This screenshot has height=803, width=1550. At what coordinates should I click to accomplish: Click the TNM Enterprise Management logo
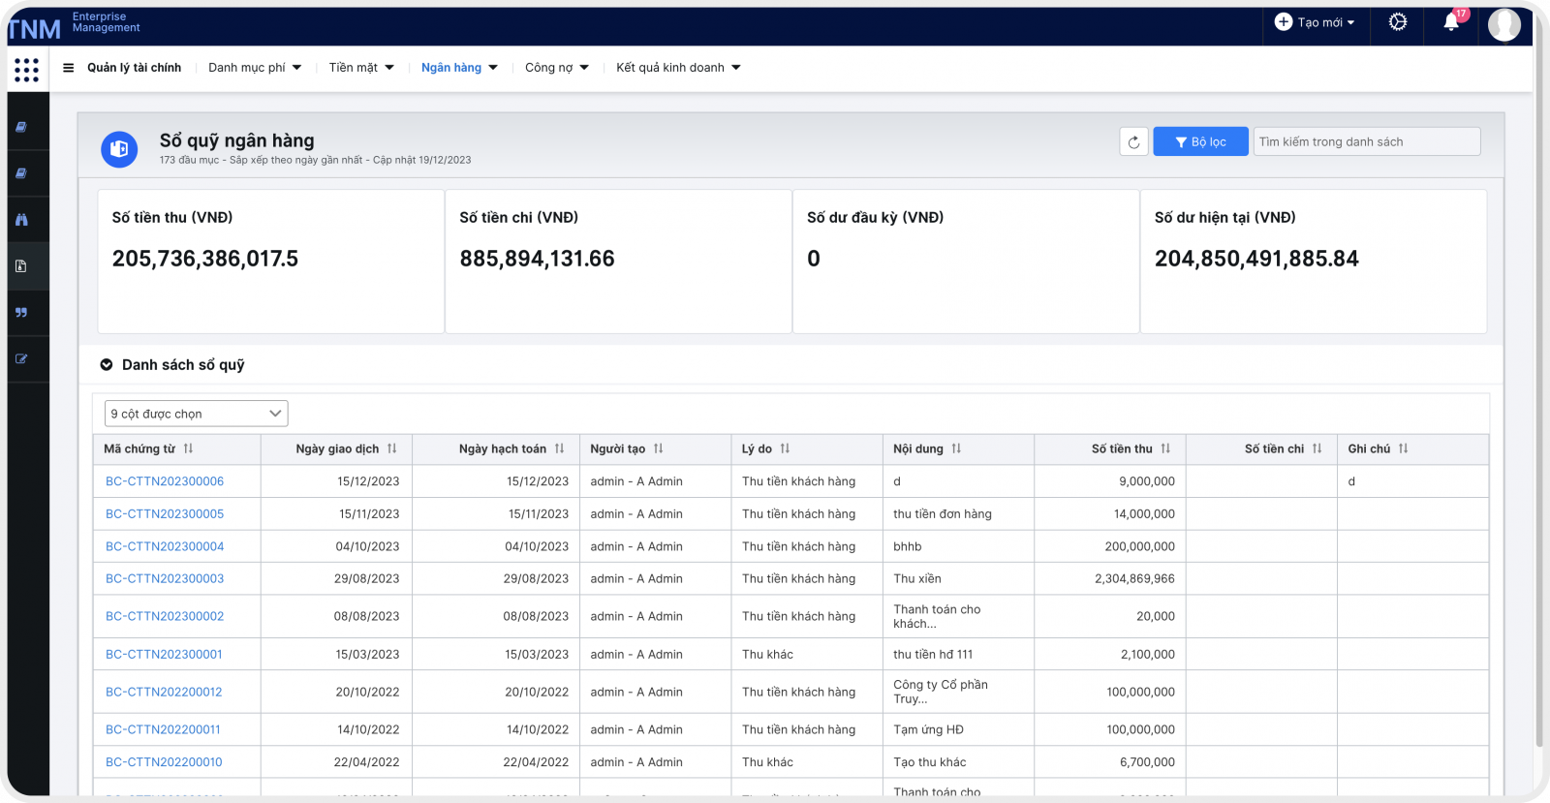[x=75, y=26]
